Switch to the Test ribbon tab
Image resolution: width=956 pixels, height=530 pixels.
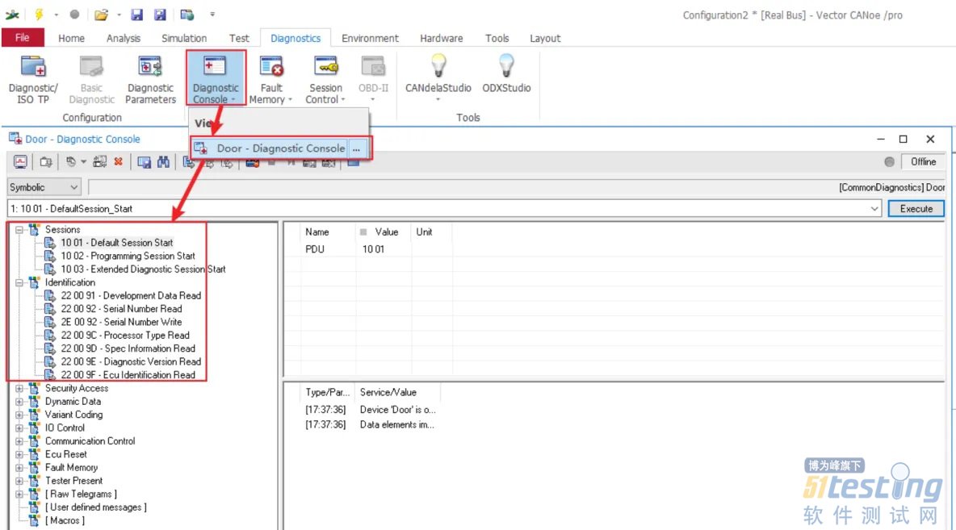(x=239, y=39)
